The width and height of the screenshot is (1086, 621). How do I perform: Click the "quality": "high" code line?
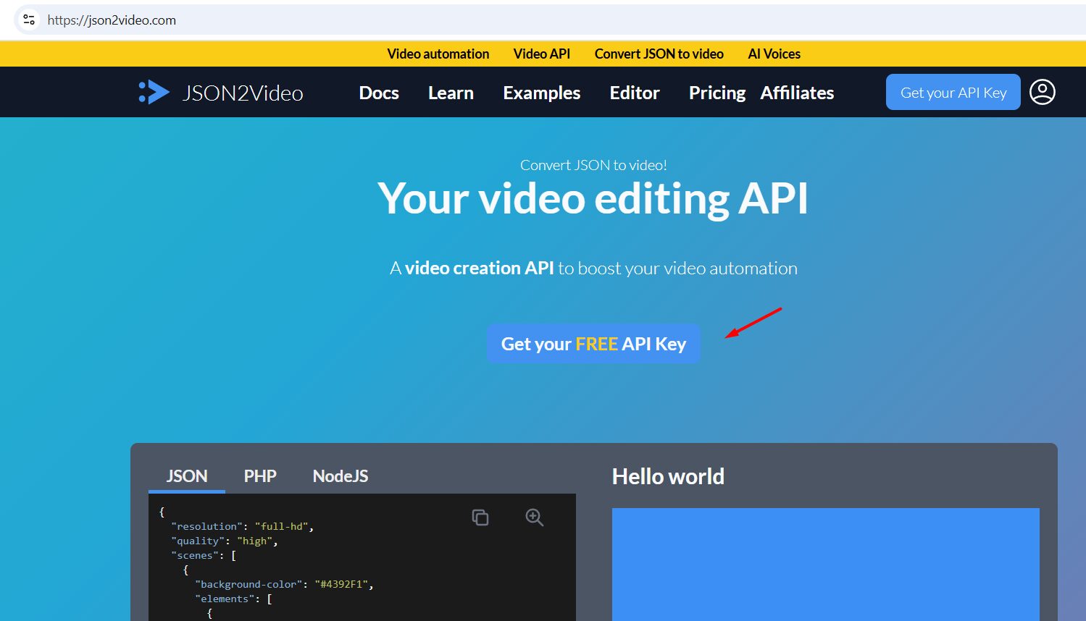coord(225,541)
